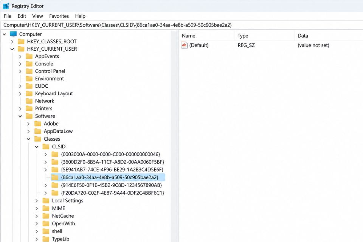Open the File menu

8,16
